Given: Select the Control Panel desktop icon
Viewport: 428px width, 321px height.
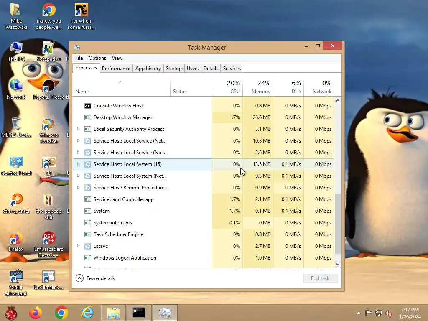Looking at the screenshot, I should [16, 166].
